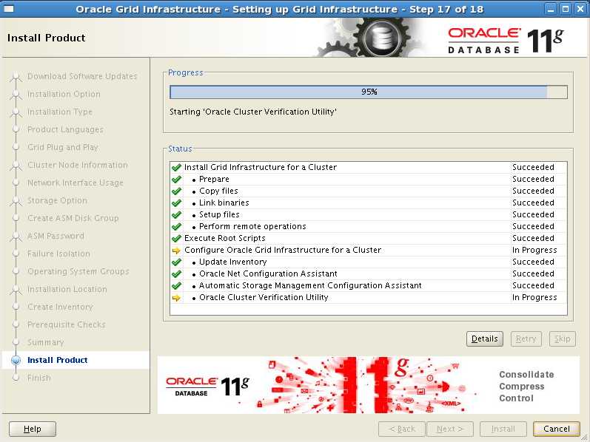Select the Create Inventory step
This screenshot has width=590, height=442.
pos(60,307)
